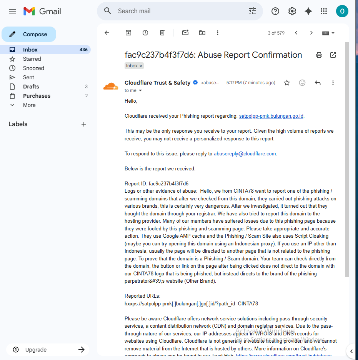Open the Drafts folder
Screen dimensions: 358x360
pyautogui.click(x=45, y=87)
